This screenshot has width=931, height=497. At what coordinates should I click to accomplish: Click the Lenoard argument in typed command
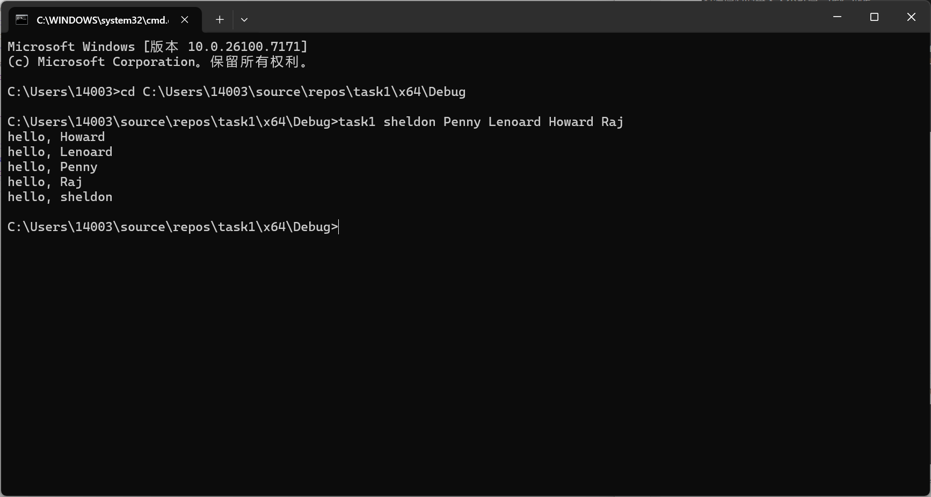point(514,122)
